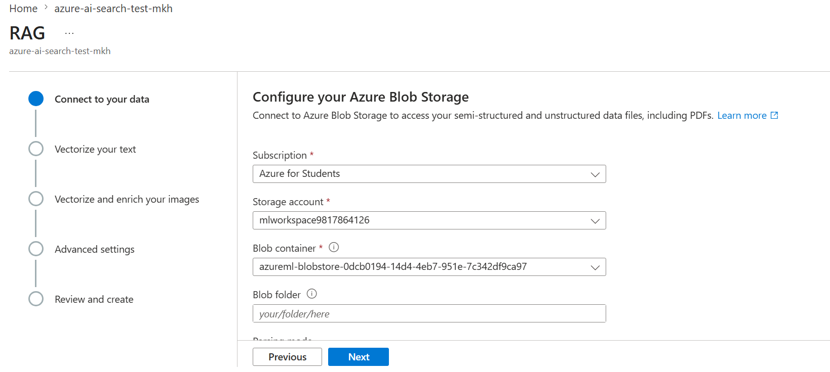Click the Previous button
The image size is (830, 372).
tap(287, 357)
